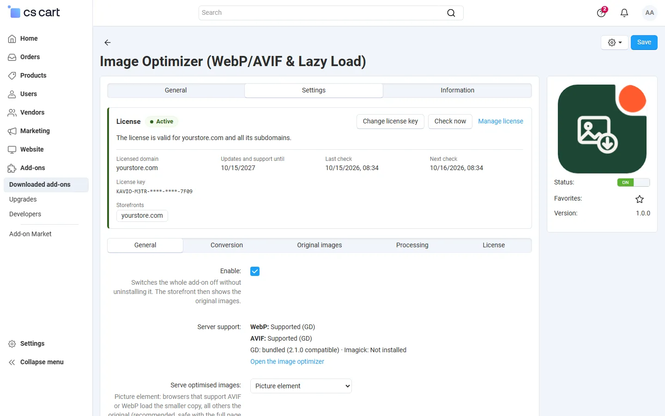Open the image optimizer link
The height and width of the screenshot is (416, 665).
287,362
